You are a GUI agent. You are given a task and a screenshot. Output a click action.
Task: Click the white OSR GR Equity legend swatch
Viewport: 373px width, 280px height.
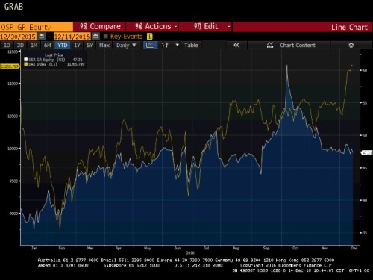coord(26,60)
